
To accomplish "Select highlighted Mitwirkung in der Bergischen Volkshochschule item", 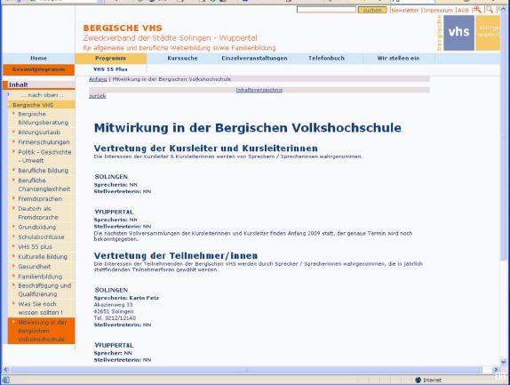I will coord(42,331).
